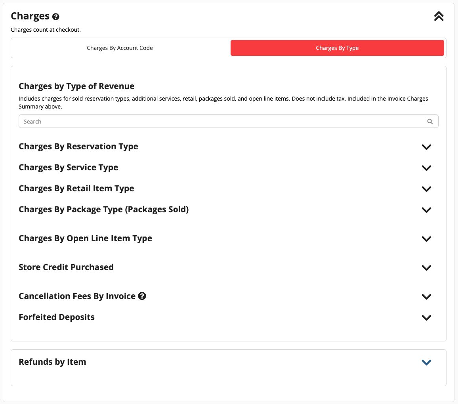
Task: Click the Cancellation Fees By Invoice heading
Action: pyautogui.click(x=77, y=296)
